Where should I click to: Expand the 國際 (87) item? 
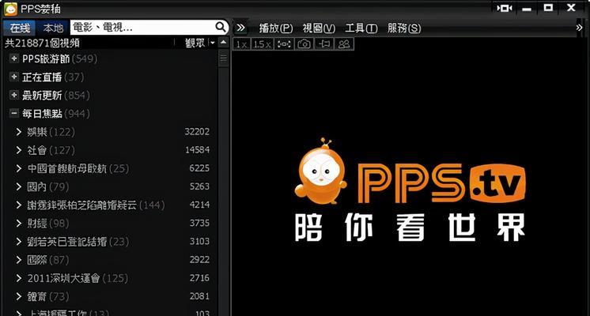(19, 260)
